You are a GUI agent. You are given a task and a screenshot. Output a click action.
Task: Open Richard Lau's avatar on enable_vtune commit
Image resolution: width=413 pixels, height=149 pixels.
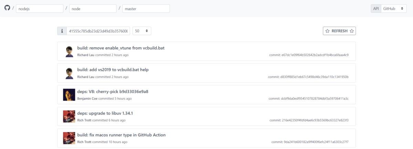coord(69,51)
